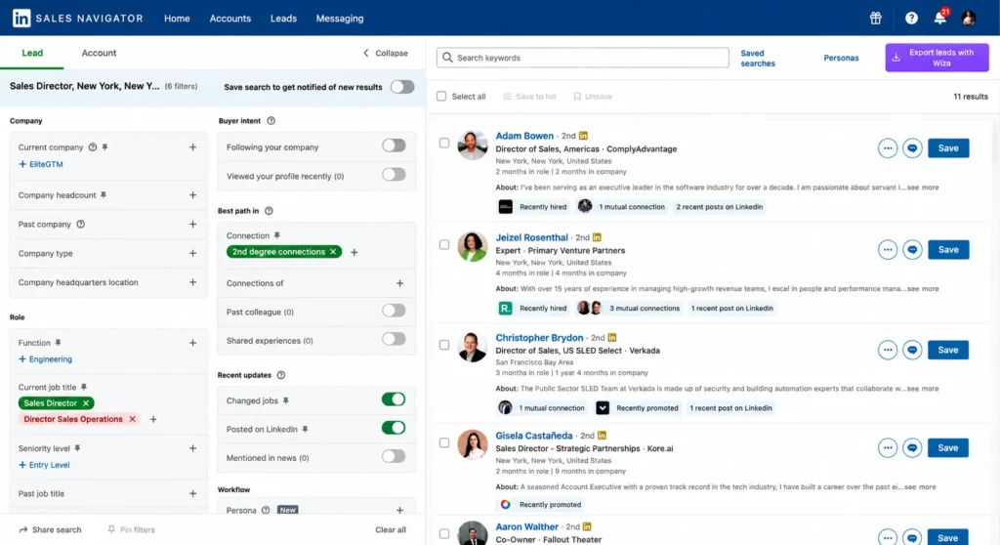Screen dimensions: 1000x545
Task: Open Messaging in top navigation
Action: coord(340,19)
